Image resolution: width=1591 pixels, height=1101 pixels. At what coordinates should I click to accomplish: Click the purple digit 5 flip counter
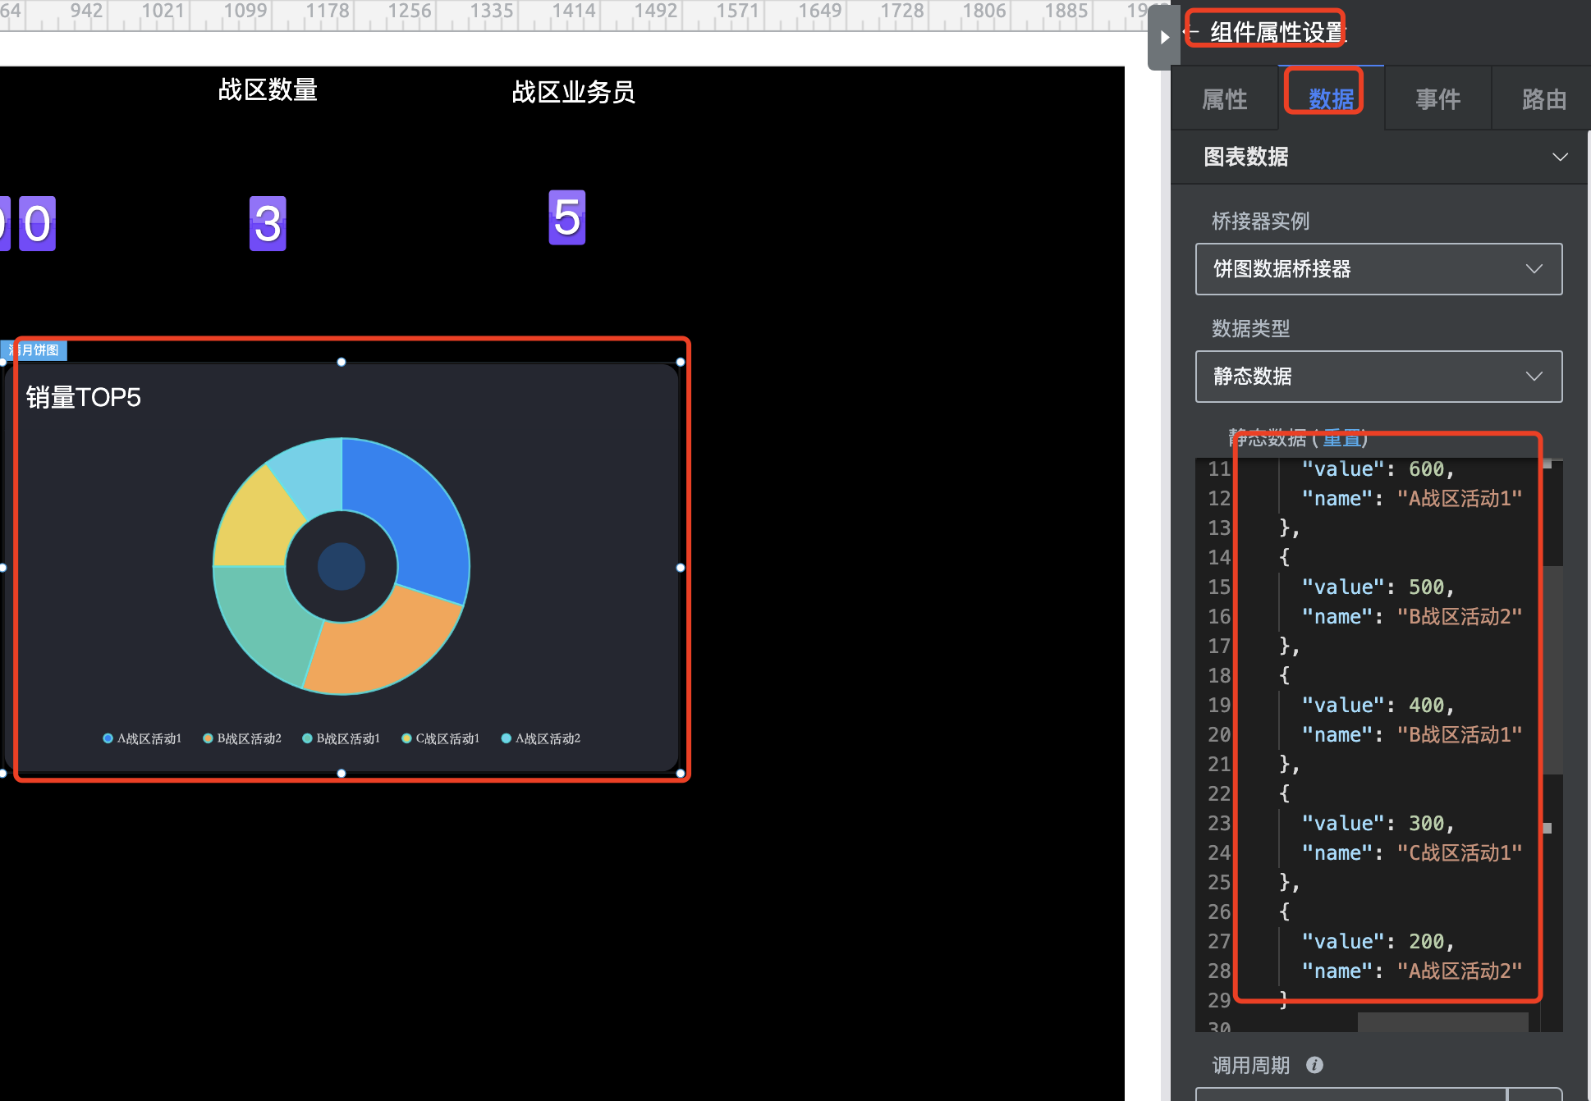[x=566, y=217]
